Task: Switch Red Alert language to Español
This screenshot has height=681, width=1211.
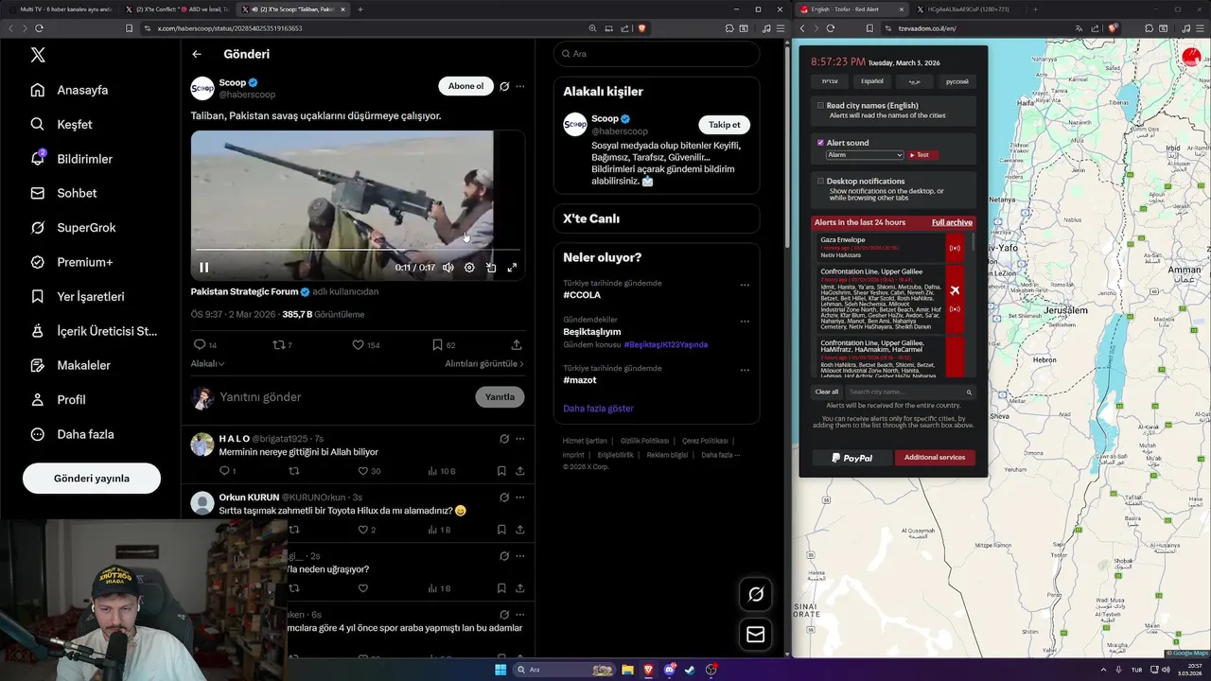Action: coord(871,81)
